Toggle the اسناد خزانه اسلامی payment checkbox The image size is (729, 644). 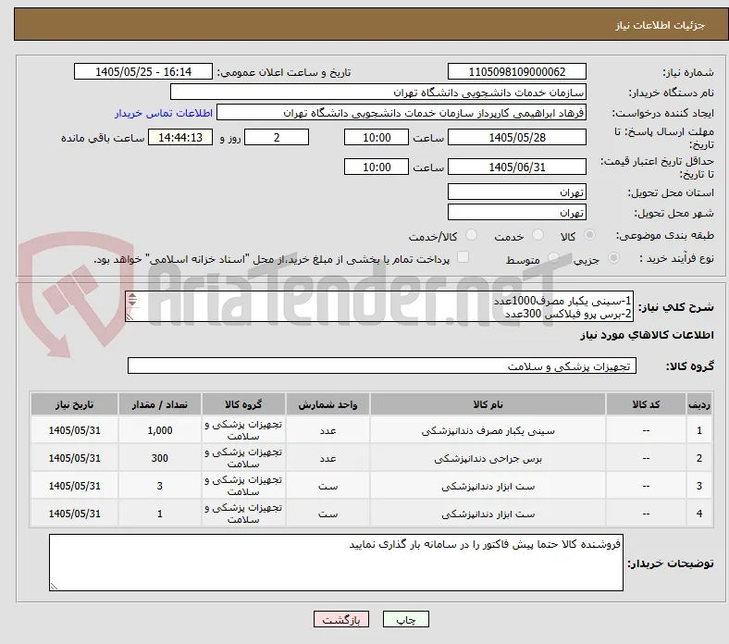(x=463, y=257)
